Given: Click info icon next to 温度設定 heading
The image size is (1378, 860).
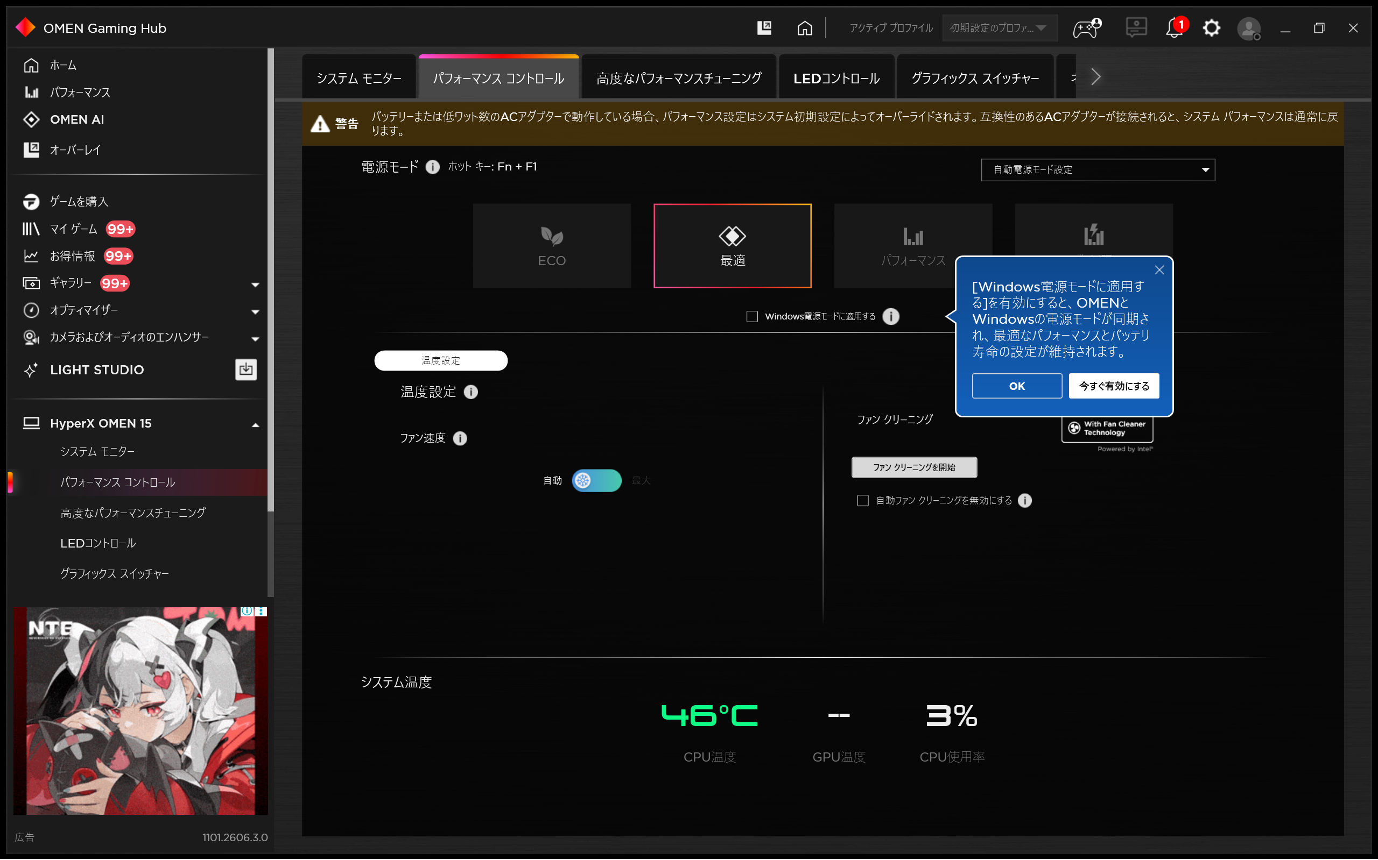Looking at the screenshot, I should pyautogui.click(x=470, y=392).
